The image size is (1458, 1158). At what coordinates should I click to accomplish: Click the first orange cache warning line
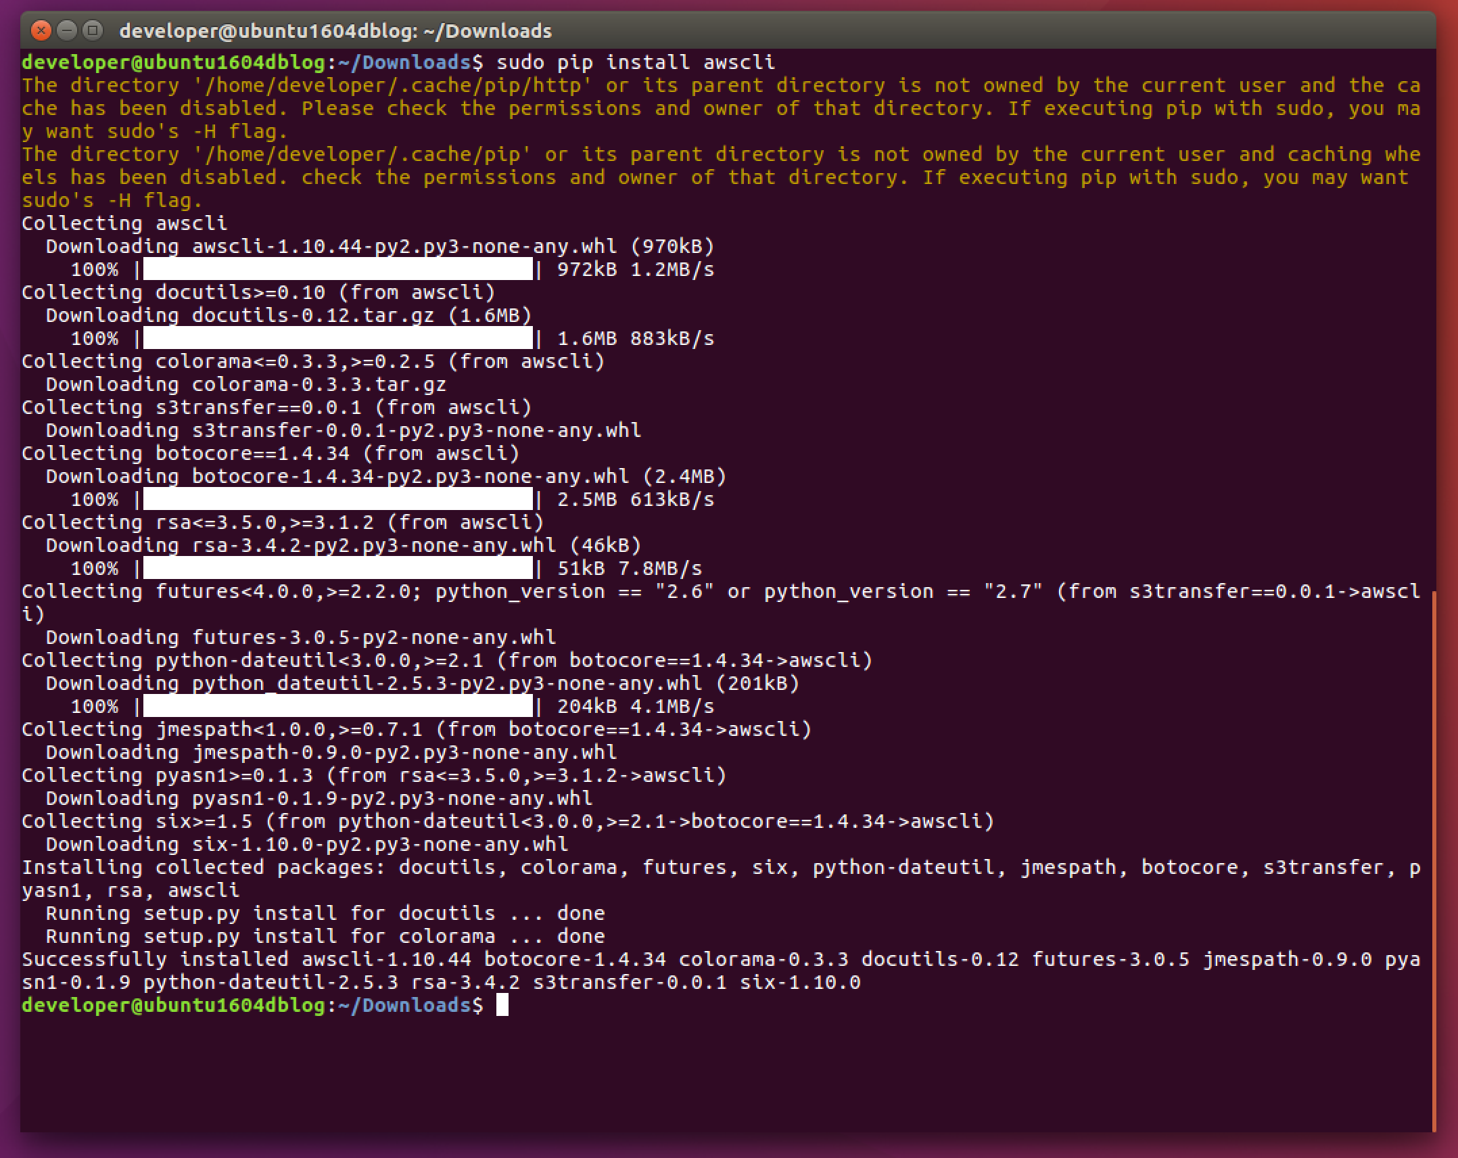click(x=721, y=85)
